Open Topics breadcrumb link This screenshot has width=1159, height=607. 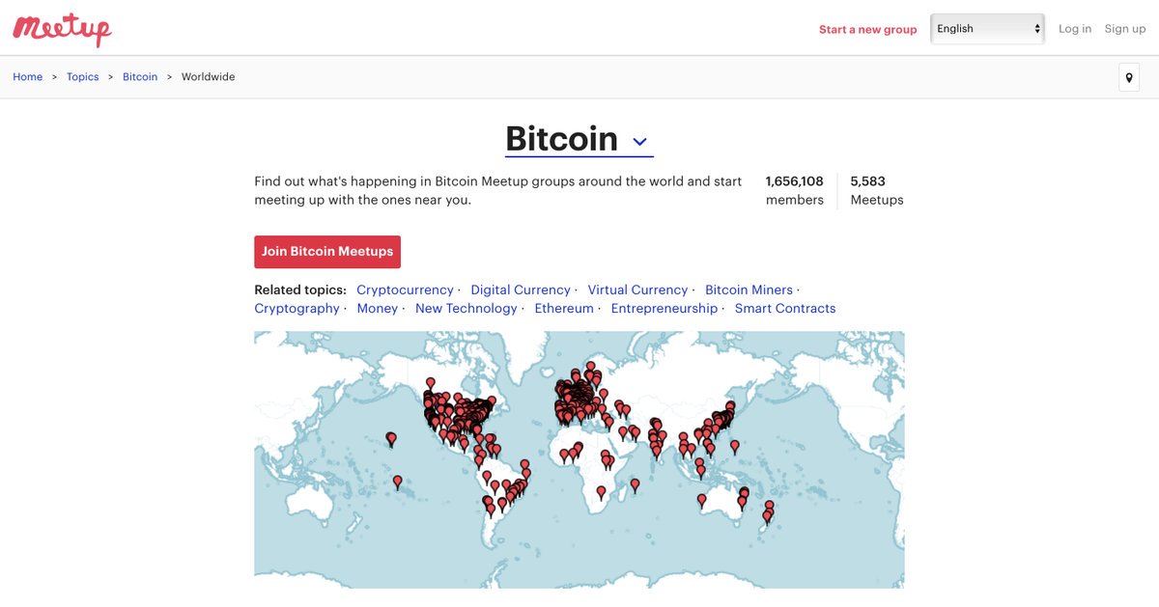pyautogui.click(x=82, y=77)
